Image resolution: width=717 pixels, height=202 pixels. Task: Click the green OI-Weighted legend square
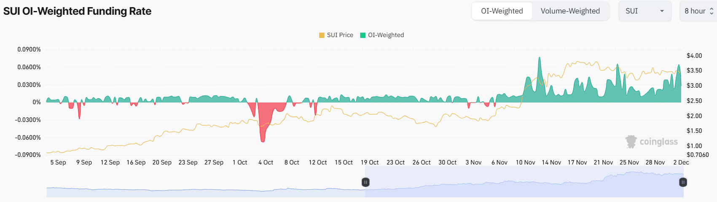click(363, 35)
